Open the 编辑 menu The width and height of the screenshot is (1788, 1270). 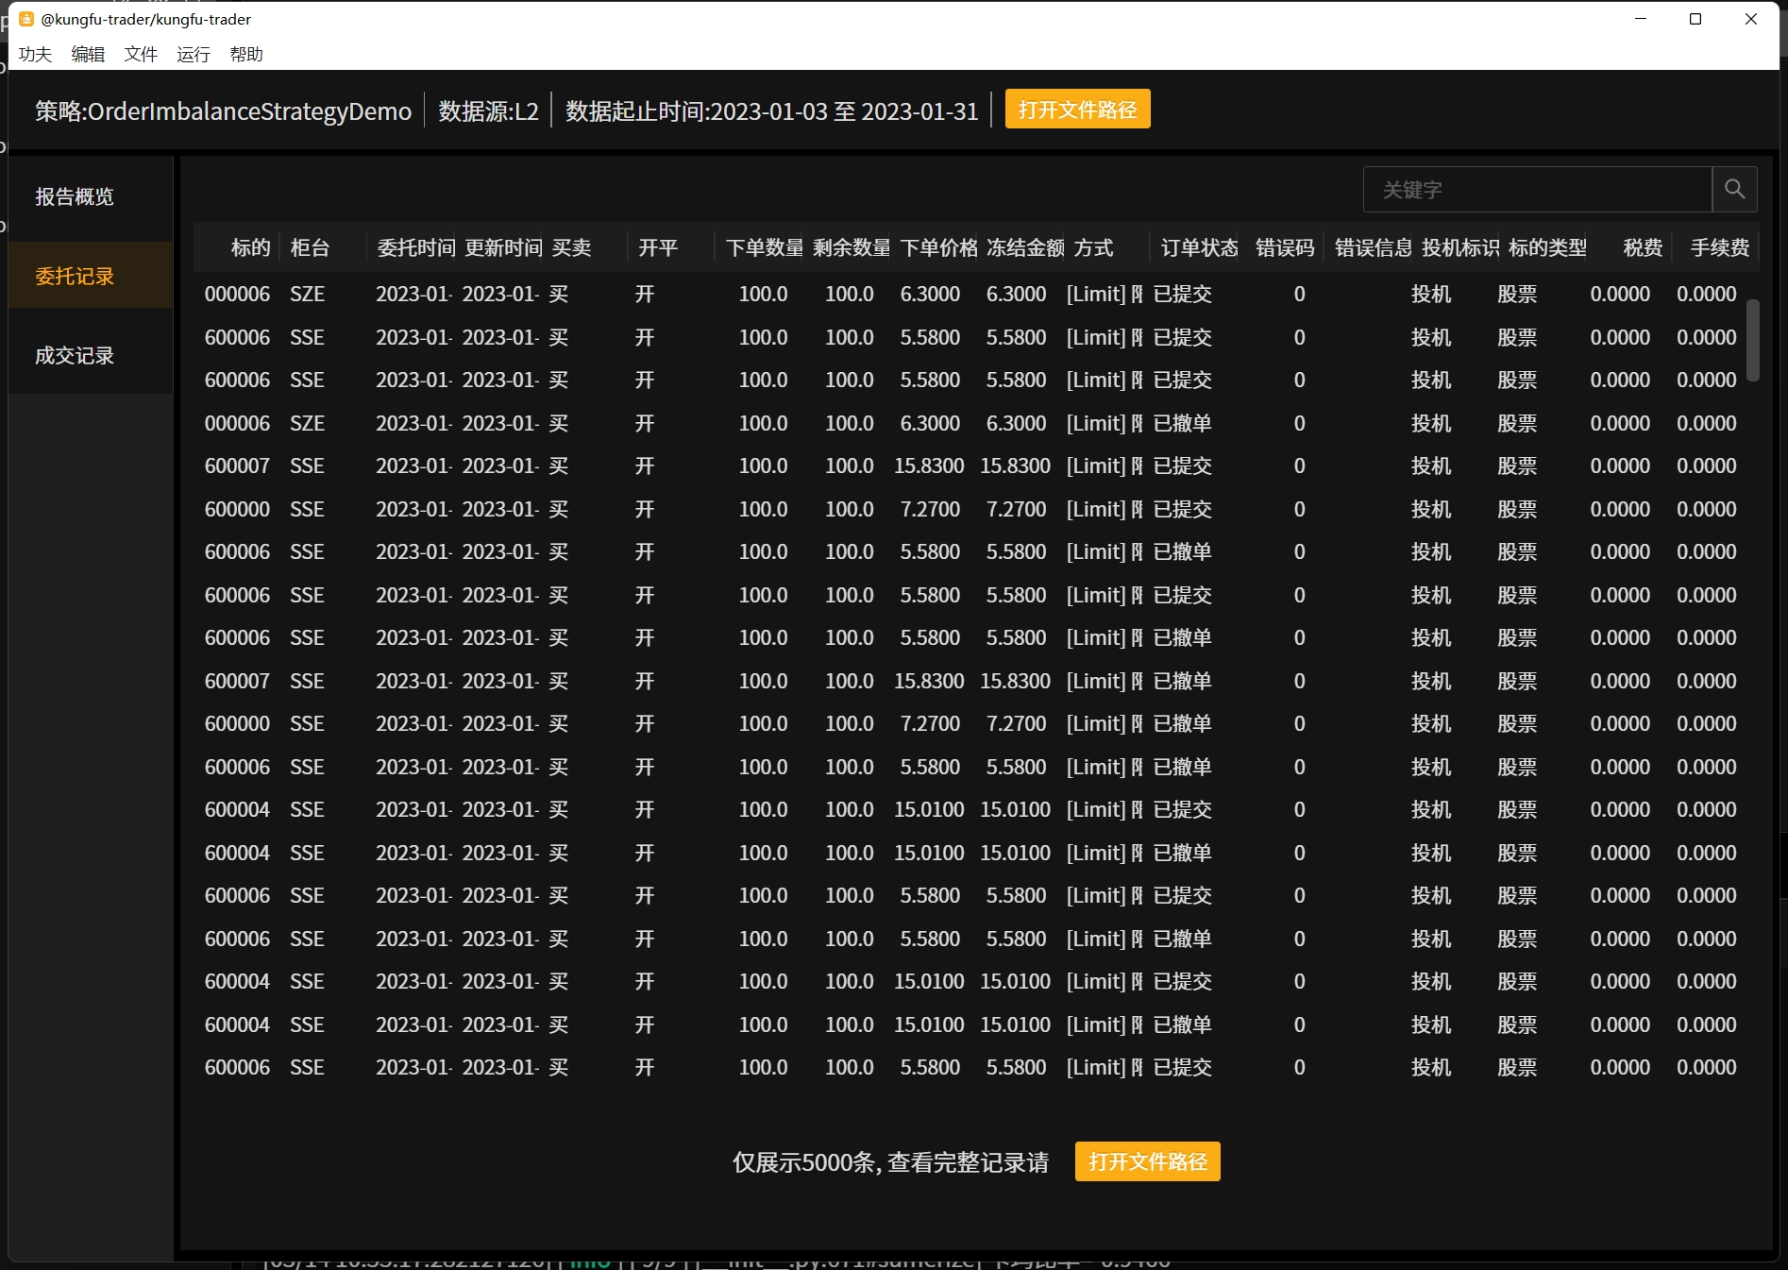click(x=88, y=55)
